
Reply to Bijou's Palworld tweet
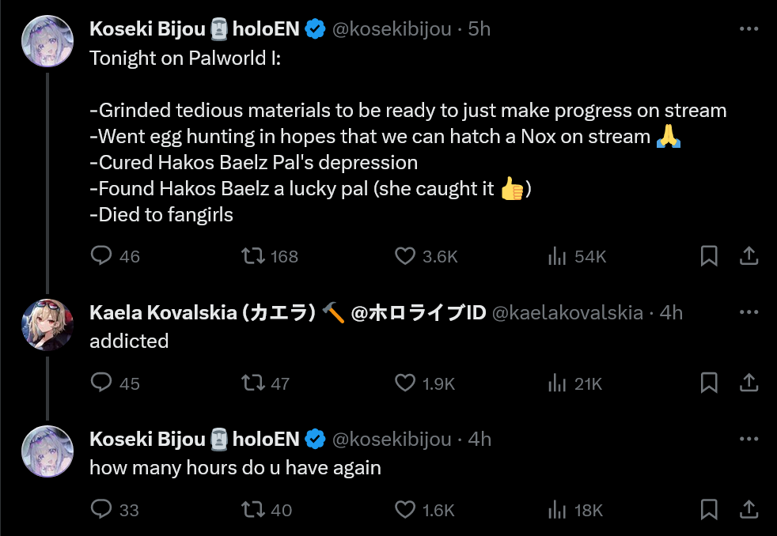[x=101, y=255]
